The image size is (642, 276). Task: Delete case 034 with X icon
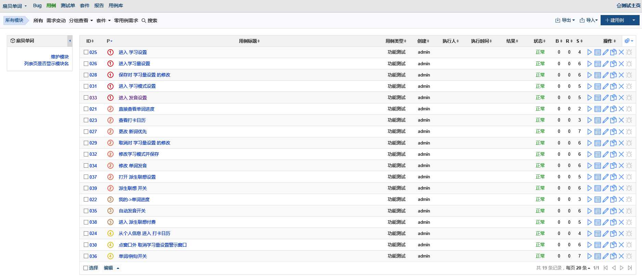[621, 165]
